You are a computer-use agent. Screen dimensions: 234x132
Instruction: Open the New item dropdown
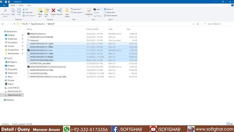click(76, 9)
